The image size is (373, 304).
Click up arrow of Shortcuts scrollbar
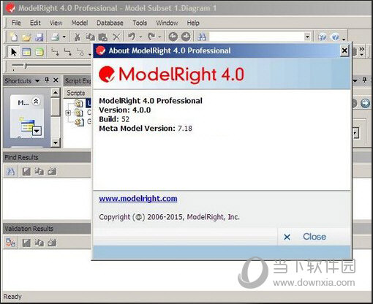click(56, 93)
